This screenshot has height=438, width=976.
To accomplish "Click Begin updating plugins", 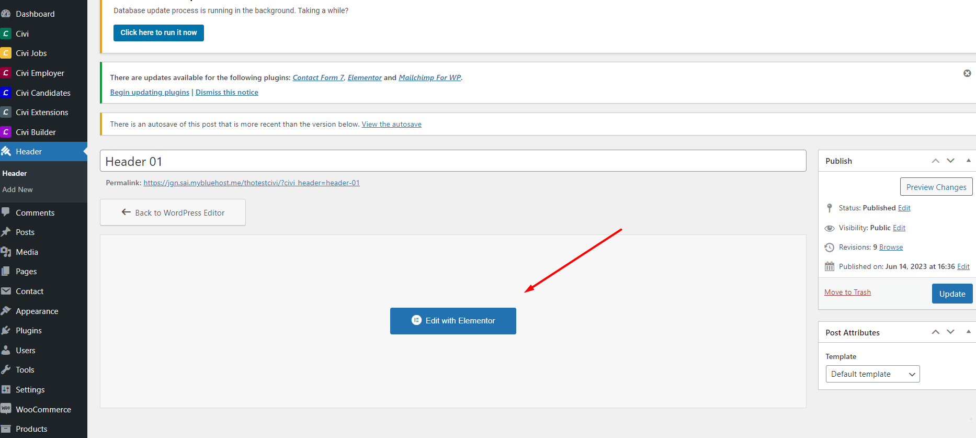I will click(x=150, y=92).
